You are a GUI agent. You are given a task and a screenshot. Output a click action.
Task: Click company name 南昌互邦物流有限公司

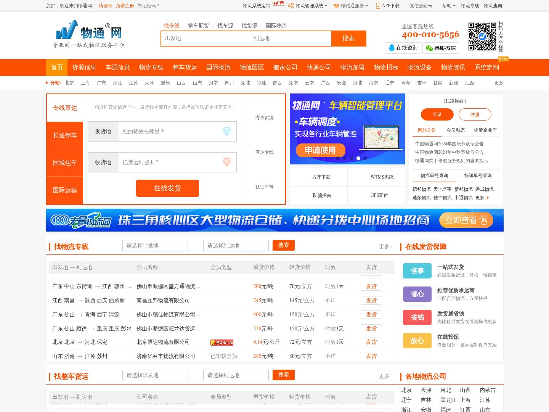click(x=163, y=301)
